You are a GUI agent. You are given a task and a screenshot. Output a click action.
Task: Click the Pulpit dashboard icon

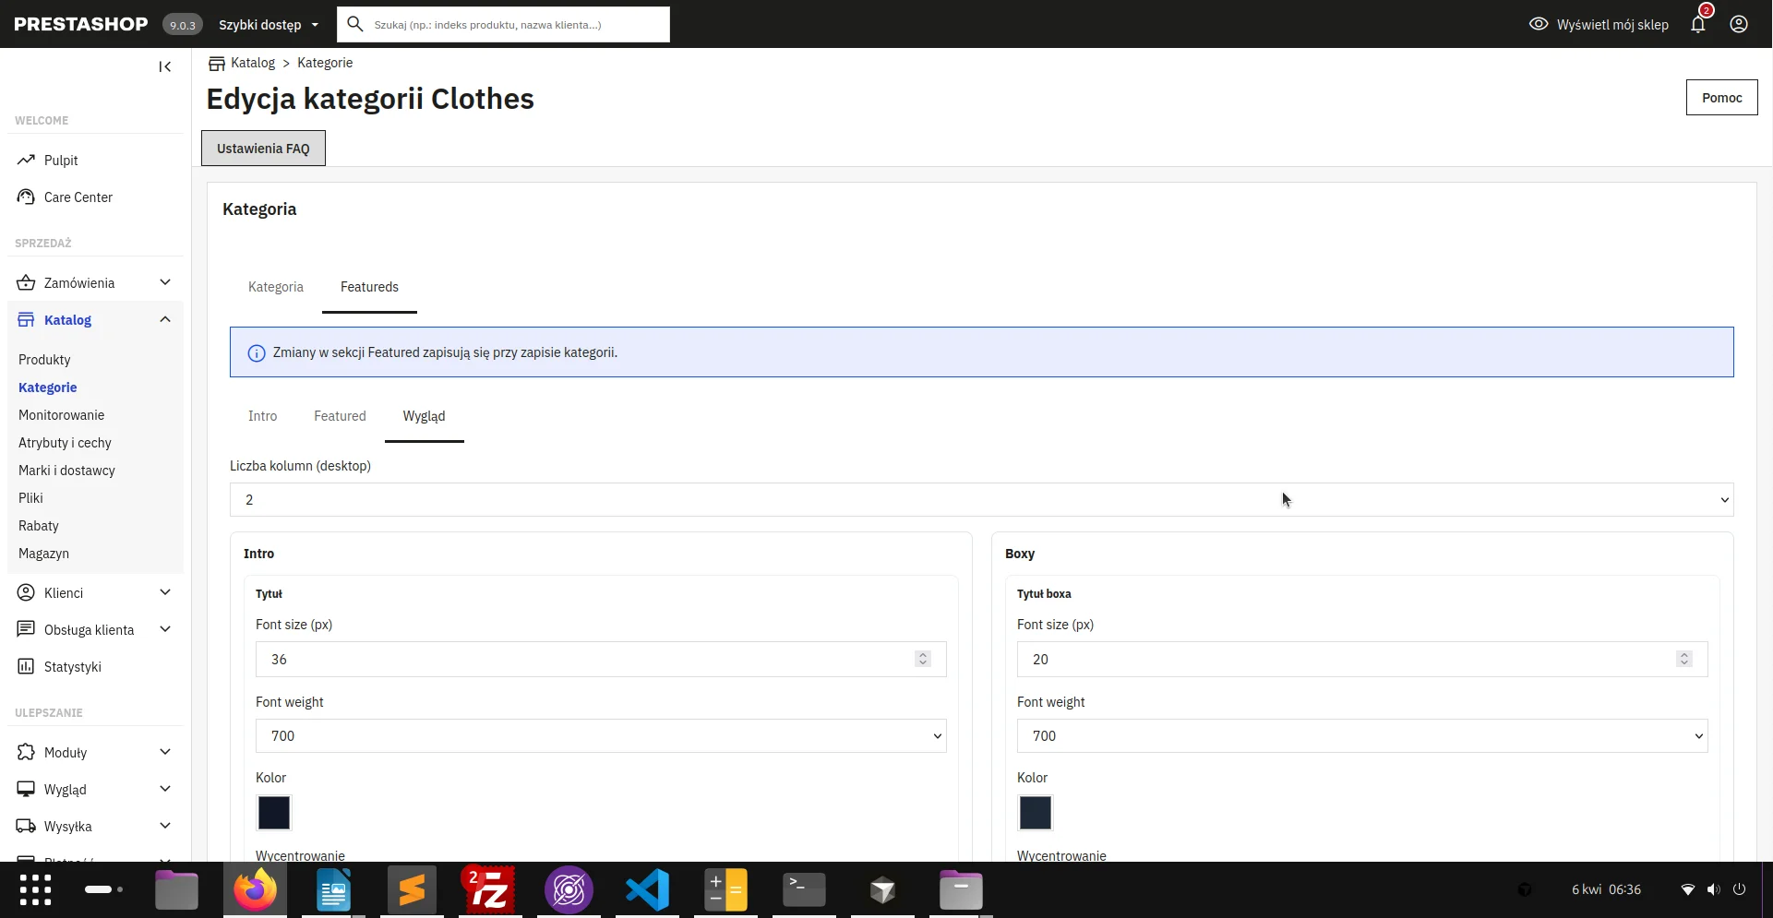click(x=26, y=161)
